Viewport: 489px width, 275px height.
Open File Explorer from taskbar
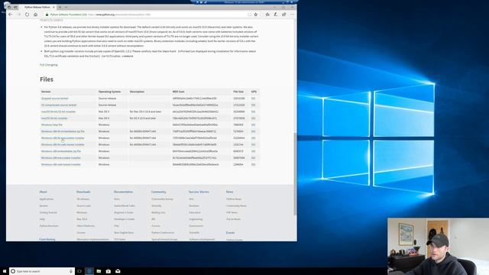99,271
